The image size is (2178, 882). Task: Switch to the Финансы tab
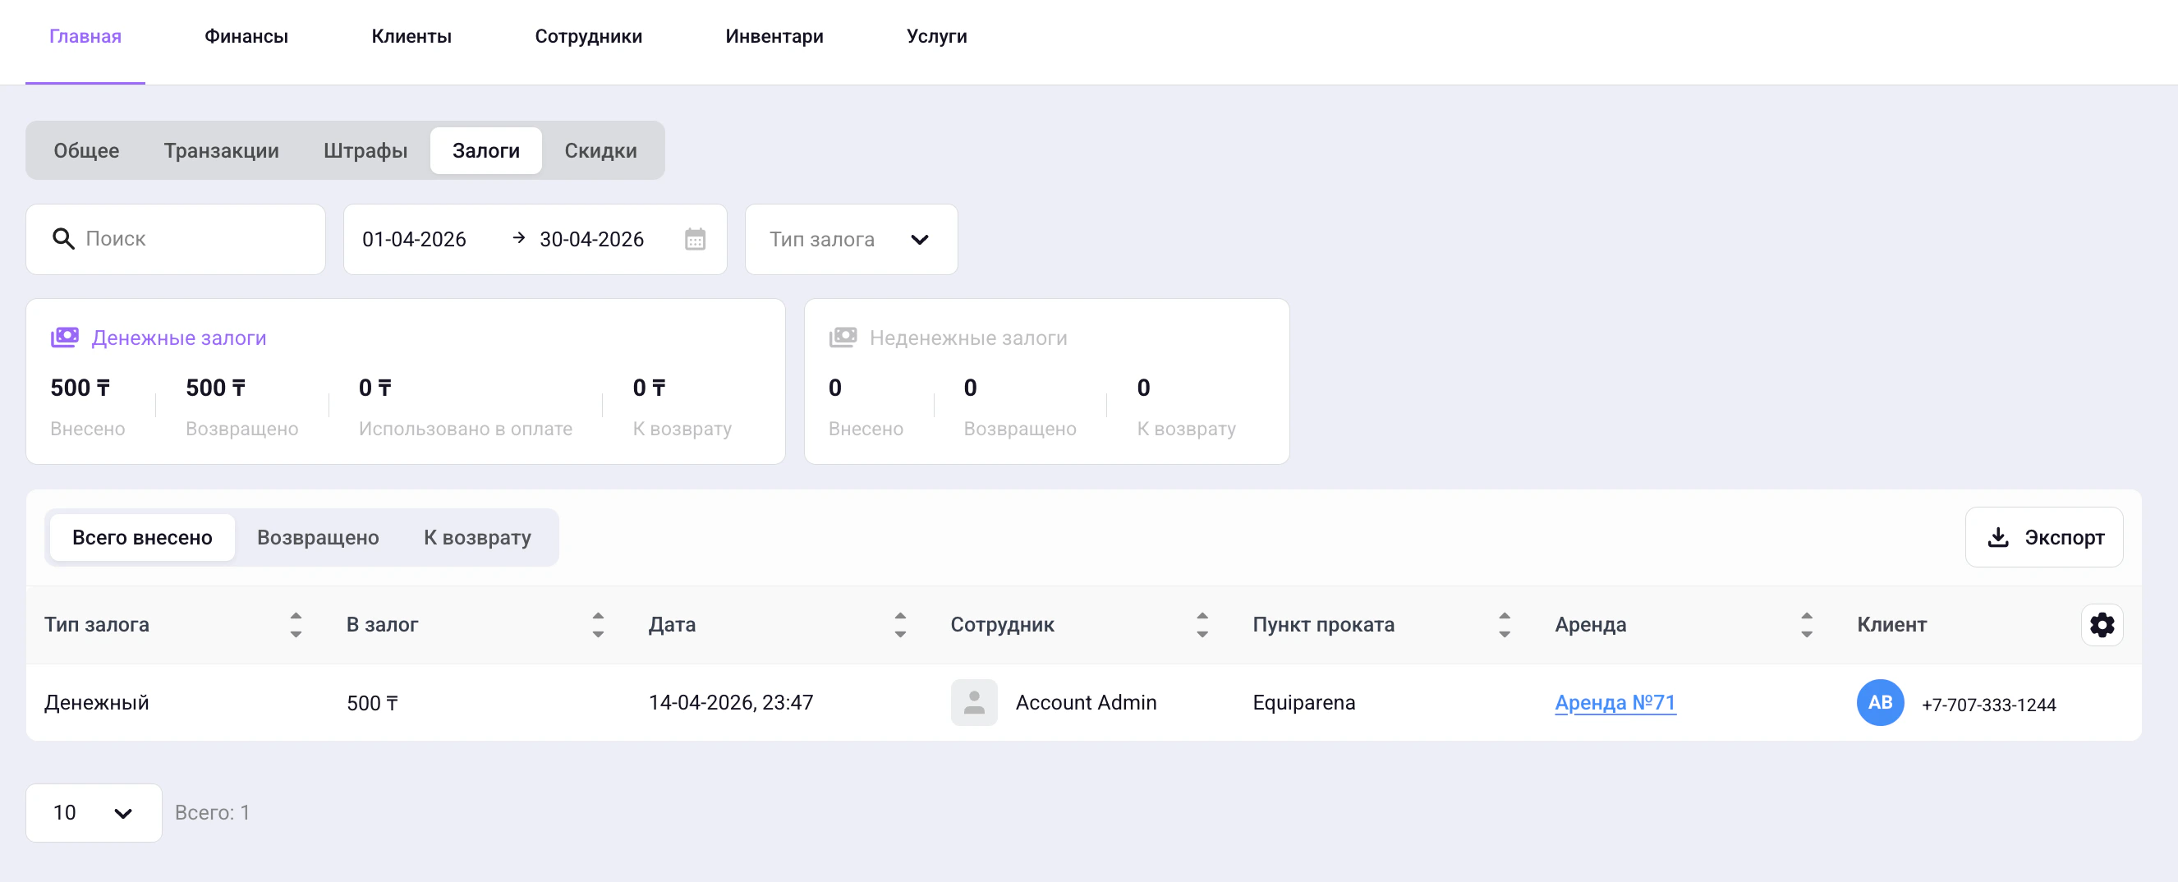coord(246,36)
